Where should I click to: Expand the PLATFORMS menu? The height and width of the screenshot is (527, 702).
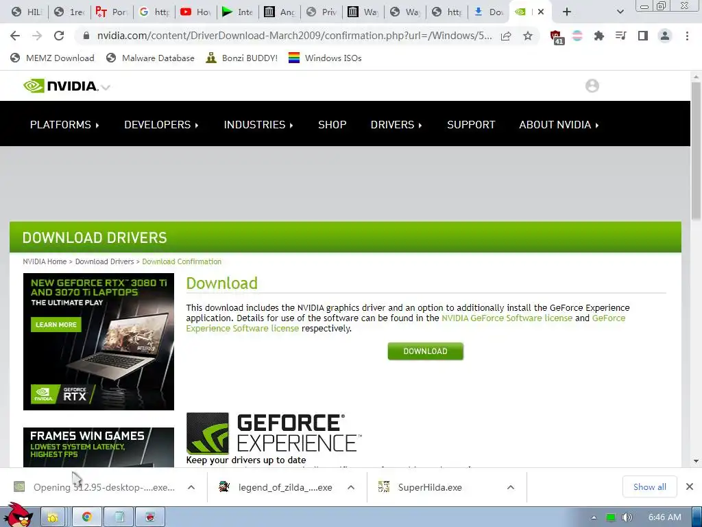click(64, 125)
